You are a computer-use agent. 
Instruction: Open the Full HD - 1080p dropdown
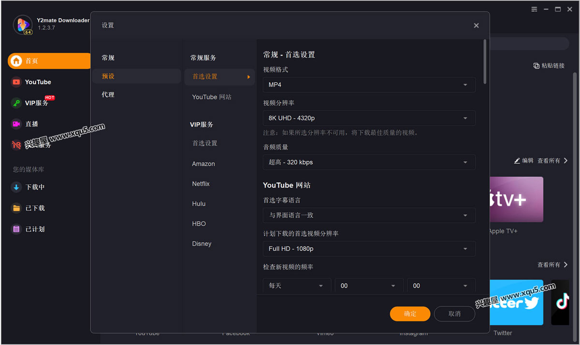[369, 248]
